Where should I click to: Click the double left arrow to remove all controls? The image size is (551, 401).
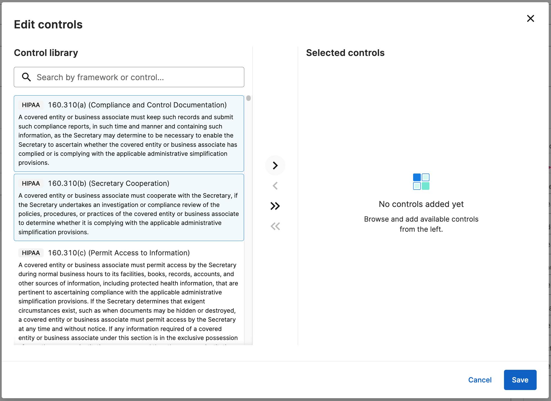coord(275,226)
